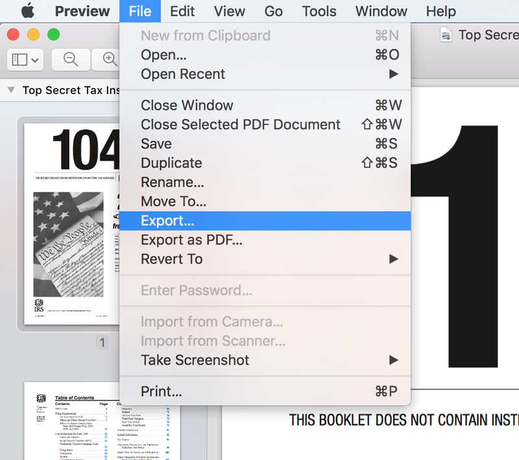Choose Print… from the File menu
This screenshot has height=460, width=519.
[x=265, y=391]
